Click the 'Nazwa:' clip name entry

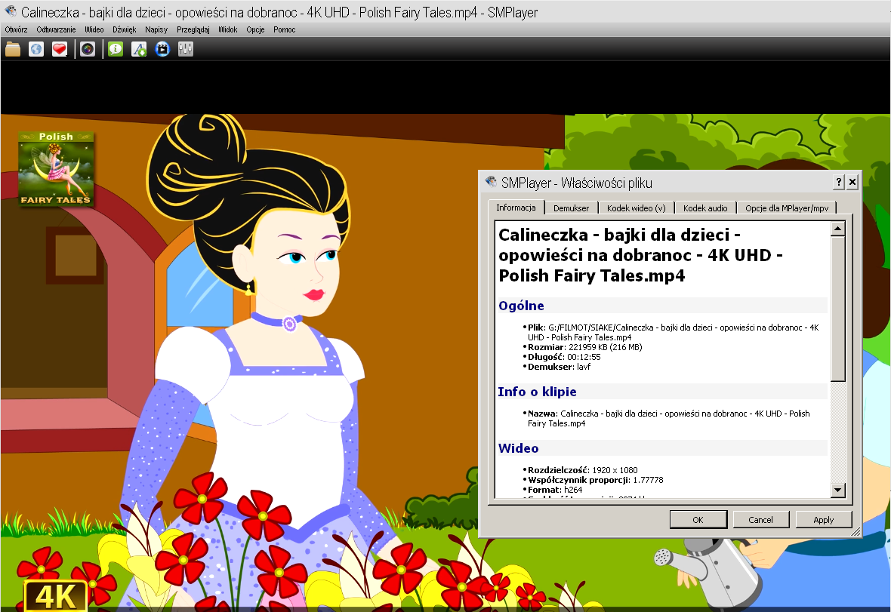coord(669,418)
